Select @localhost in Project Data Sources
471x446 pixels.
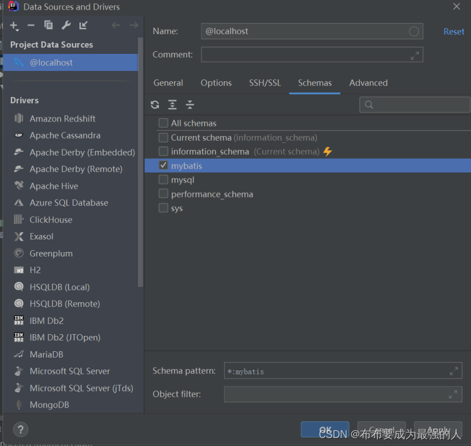tap(71, 62)
